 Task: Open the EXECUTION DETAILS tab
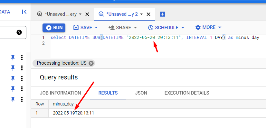pos(187,93)
